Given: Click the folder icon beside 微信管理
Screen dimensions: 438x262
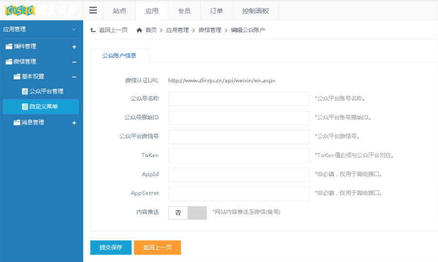Looking at the screenshot, I should pyautogui.click(x=9, y=62).
